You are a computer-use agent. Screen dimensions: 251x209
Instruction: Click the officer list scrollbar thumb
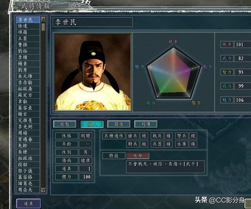tap(43, 27)
